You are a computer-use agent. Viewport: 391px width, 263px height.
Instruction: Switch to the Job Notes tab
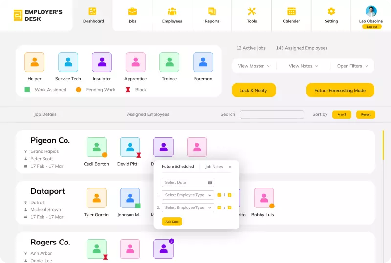point(214,167)
